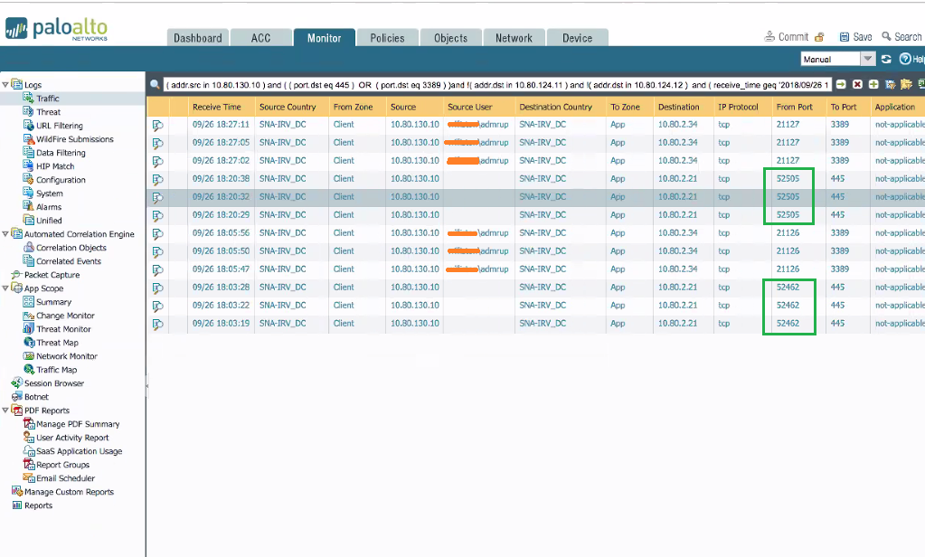Viewport: 925px width, 557px height.
Task: Collapse the Logs tree node
Action: pos(5,85)
